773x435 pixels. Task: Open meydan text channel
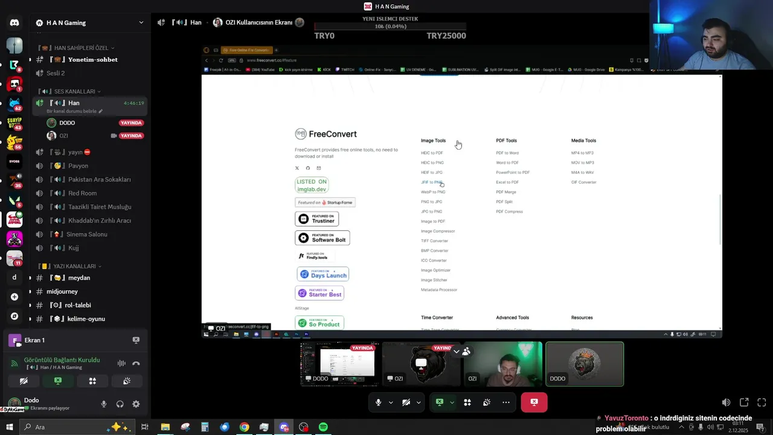pyautogui.click(x=91, y=278)
